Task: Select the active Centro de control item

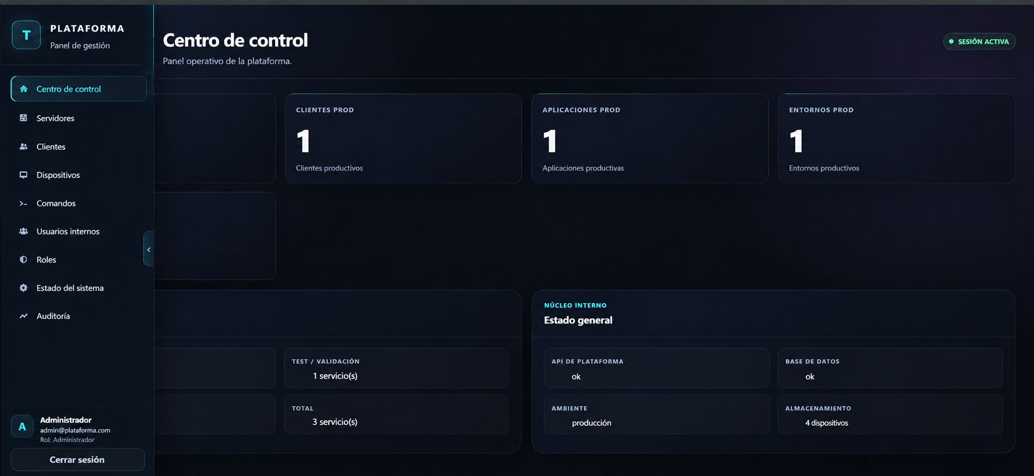Action: [x=79, y=89]
